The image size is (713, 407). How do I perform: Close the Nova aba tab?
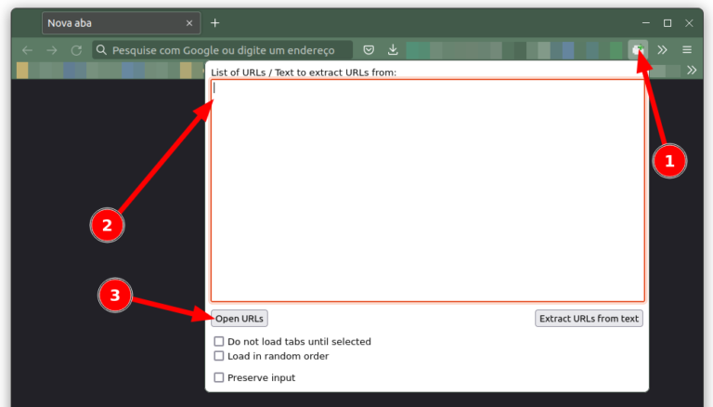click(x=189, y=22)
